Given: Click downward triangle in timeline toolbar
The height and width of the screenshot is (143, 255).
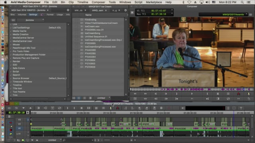Looking at the screenshot, I should (24, 108).
